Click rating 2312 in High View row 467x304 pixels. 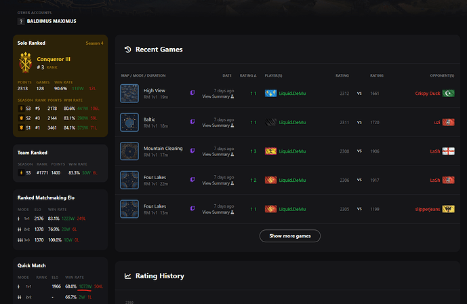pyautogui.click(x=344, y=93)
